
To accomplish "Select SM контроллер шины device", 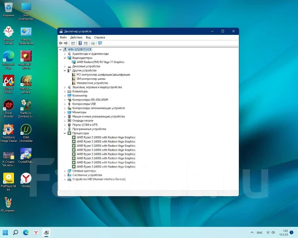I will tap(91, 79).
